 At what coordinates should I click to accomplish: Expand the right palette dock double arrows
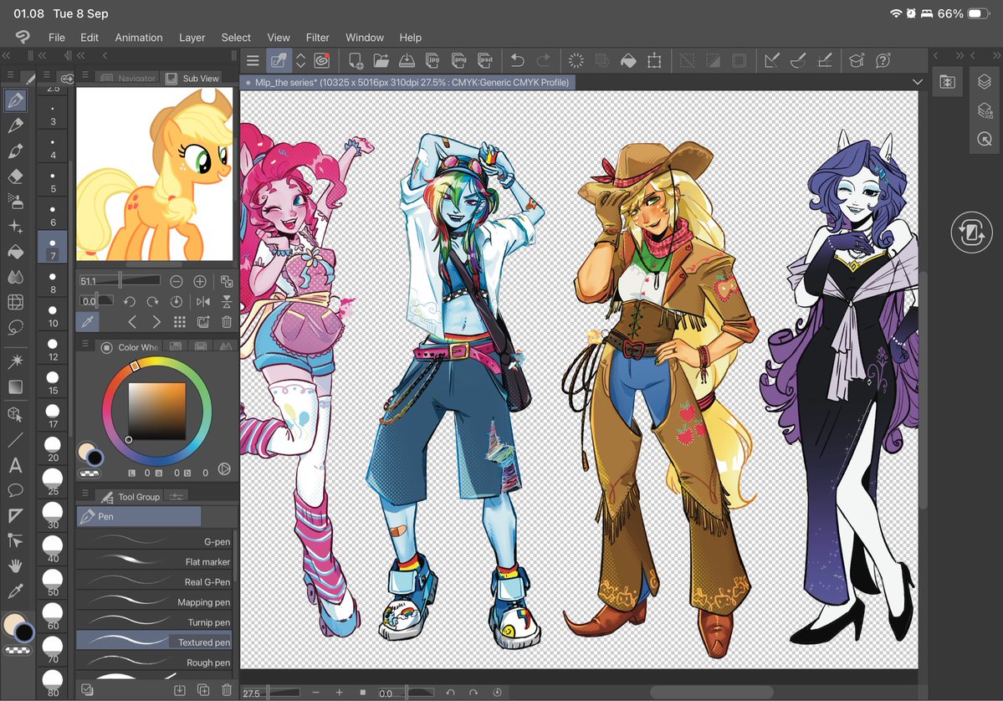(x=959, y=56)
